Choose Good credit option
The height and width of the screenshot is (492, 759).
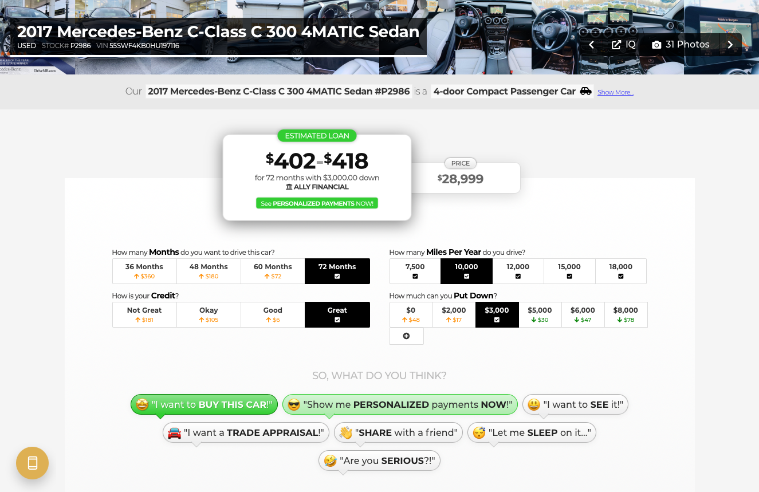(273, 314)
